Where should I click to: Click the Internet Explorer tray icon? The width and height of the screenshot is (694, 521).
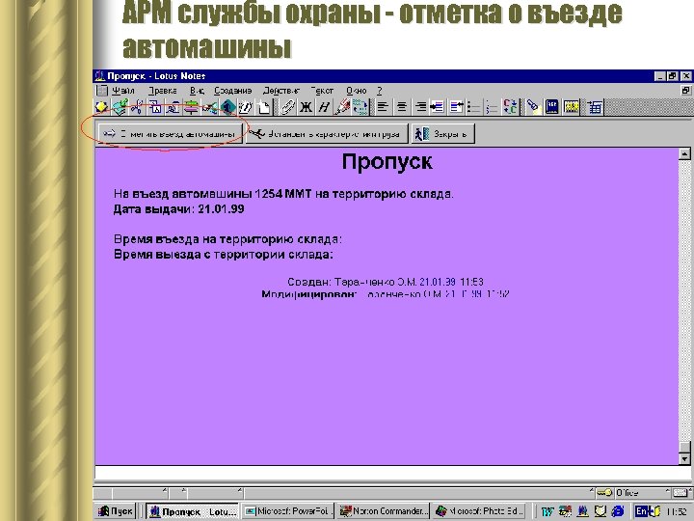pyautogui.click(x=618, y=510)
